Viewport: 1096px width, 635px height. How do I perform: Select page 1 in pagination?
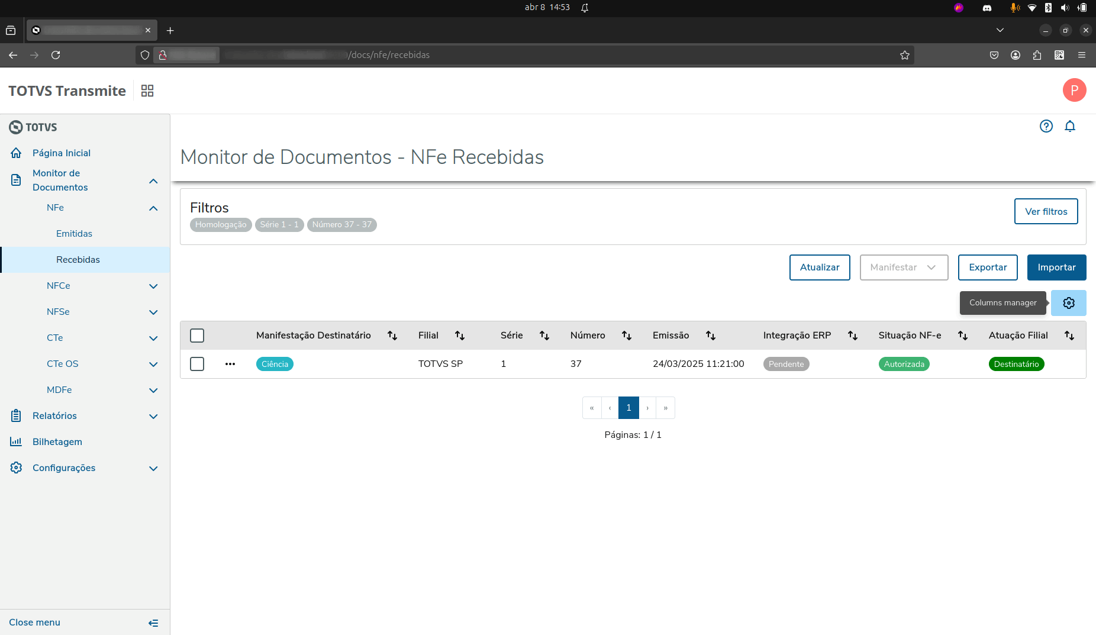(628, 408)
